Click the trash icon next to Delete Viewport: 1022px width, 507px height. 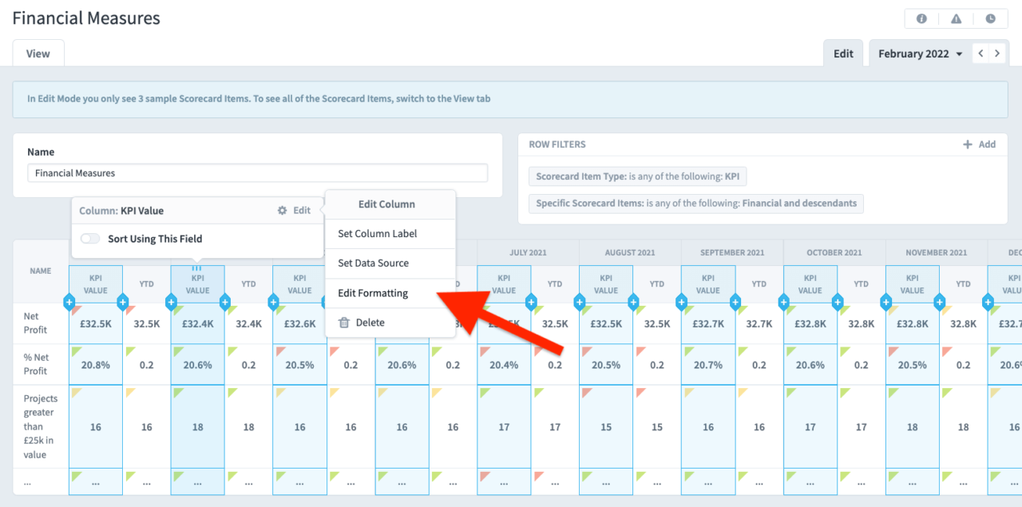pos(343,322)
